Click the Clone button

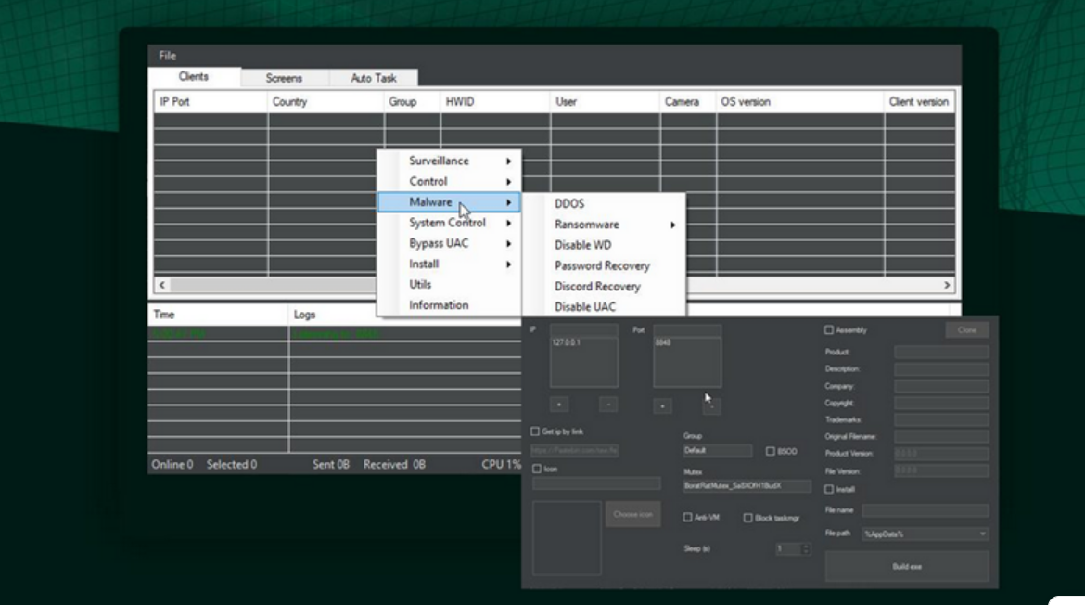[x=966, y=330]
